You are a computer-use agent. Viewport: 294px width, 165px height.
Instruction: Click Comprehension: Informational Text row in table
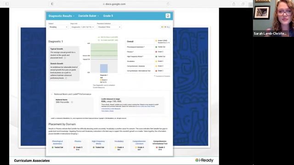pyautogui.click(x=148, y=71)
